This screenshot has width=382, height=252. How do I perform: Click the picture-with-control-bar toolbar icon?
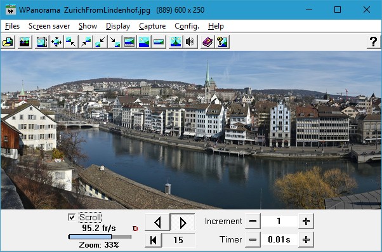coord(129,42)
